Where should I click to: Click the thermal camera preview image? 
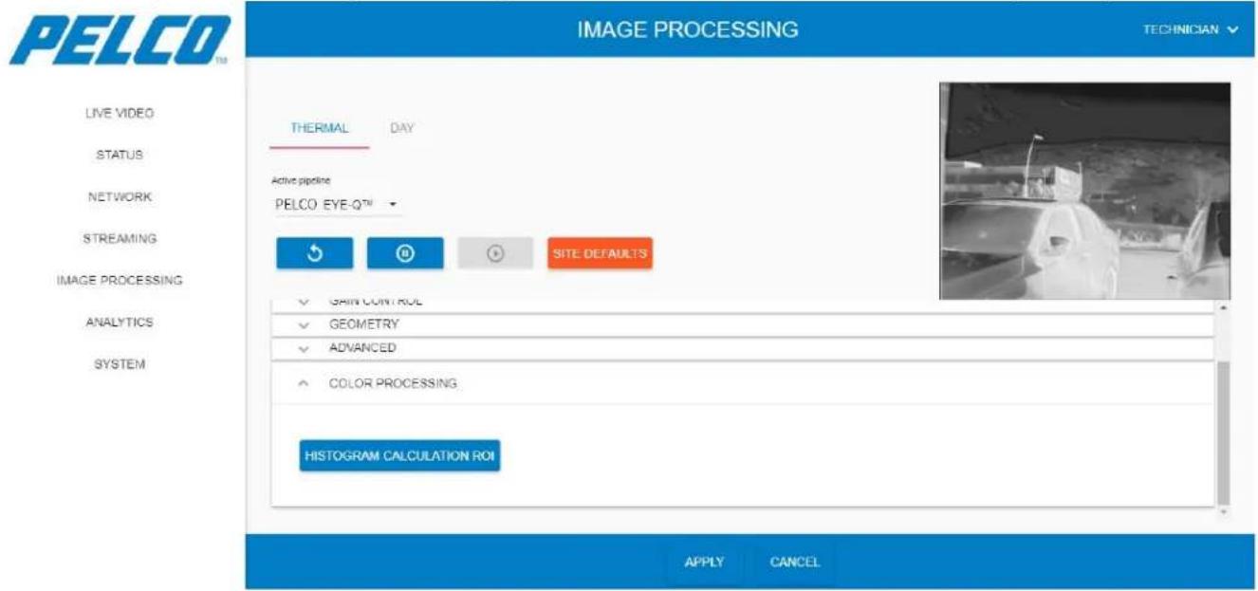click(x=1084, y=191)
